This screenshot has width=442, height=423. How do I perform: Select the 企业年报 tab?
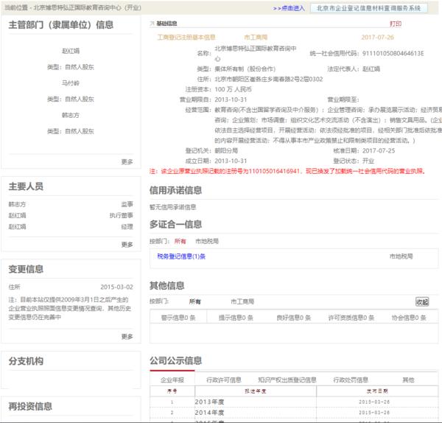172,380
